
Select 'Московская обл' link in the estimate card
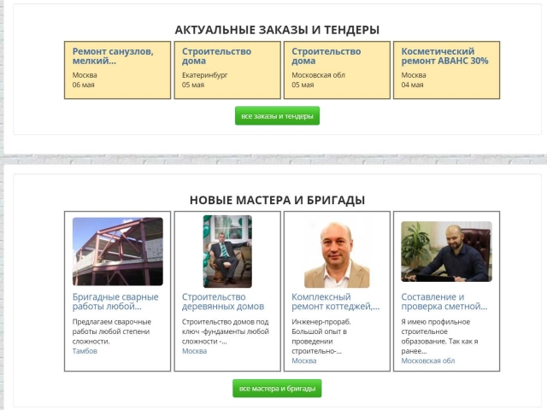(427, 360)
